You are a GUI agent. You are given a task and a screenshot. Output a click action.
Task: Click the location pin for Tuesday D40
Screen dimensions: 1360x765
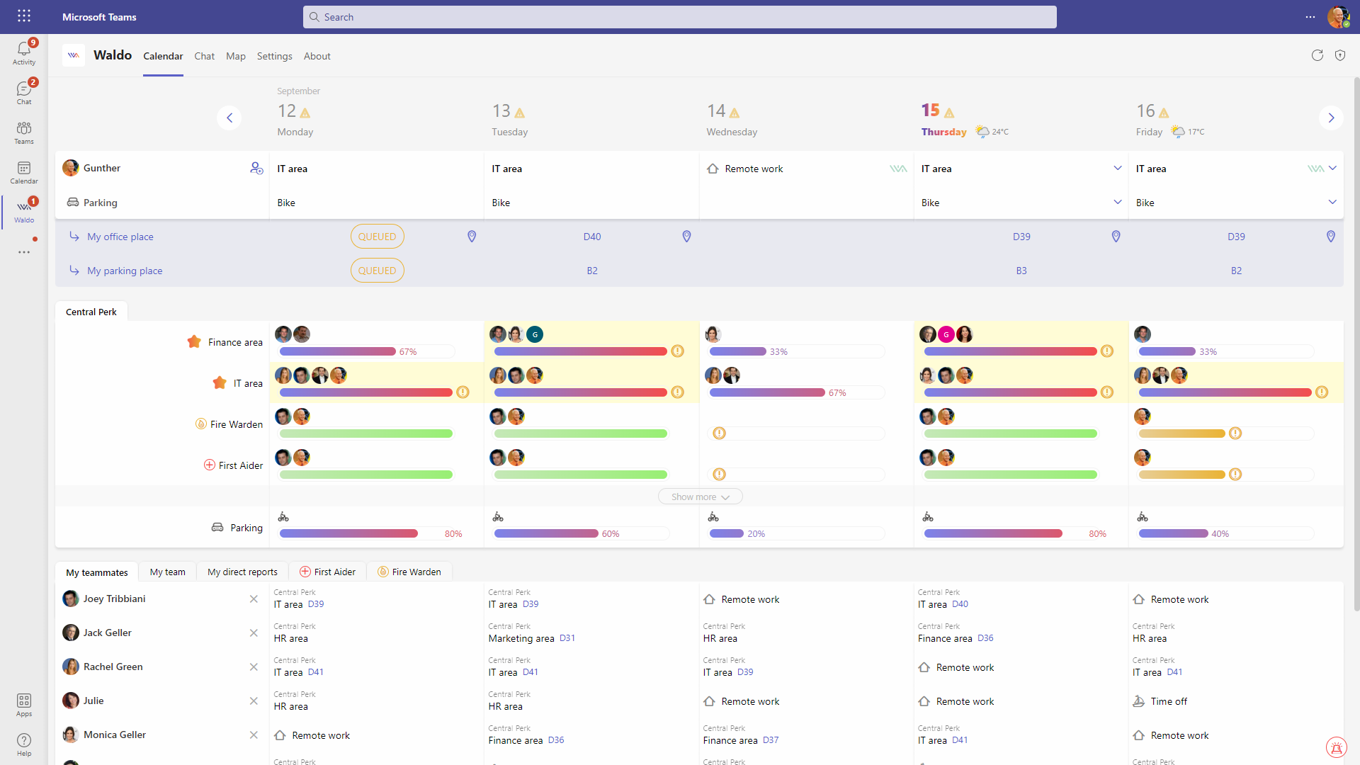686,237
